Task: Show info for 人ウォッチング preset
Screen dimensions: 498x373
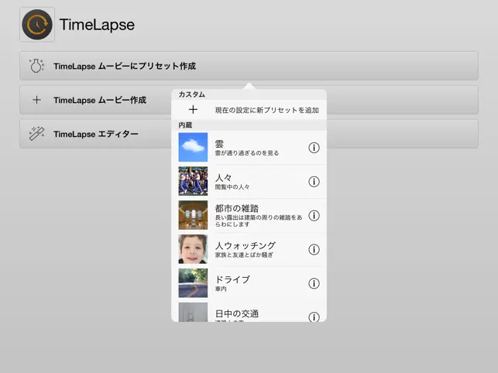Action: (314, 249)
